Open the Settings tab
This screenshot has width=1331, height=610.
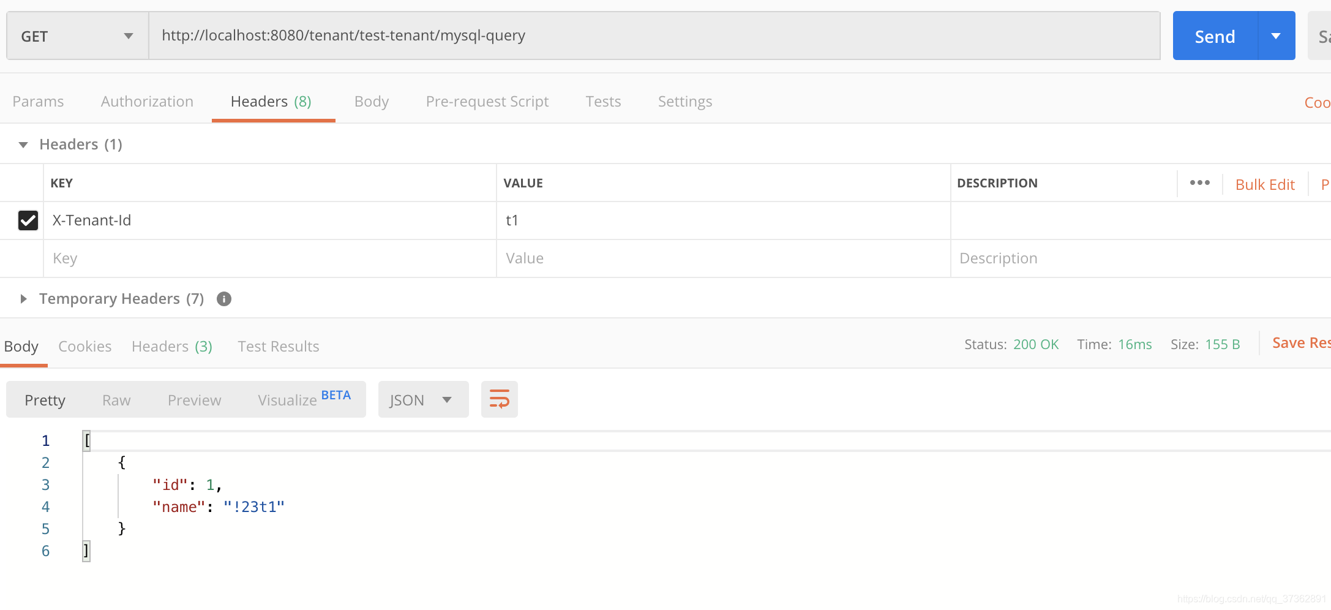click(x=685, y=101)
